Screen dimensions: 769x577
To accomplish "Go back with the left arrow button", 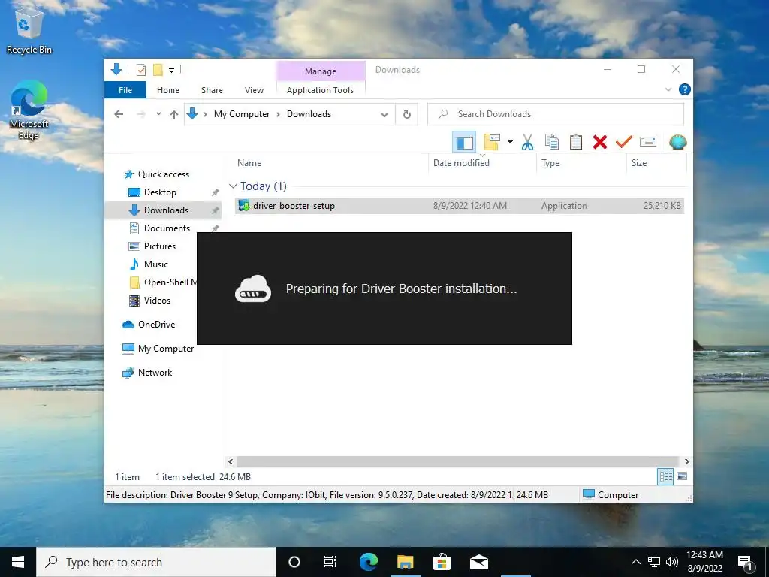I will tap(119, 114).
